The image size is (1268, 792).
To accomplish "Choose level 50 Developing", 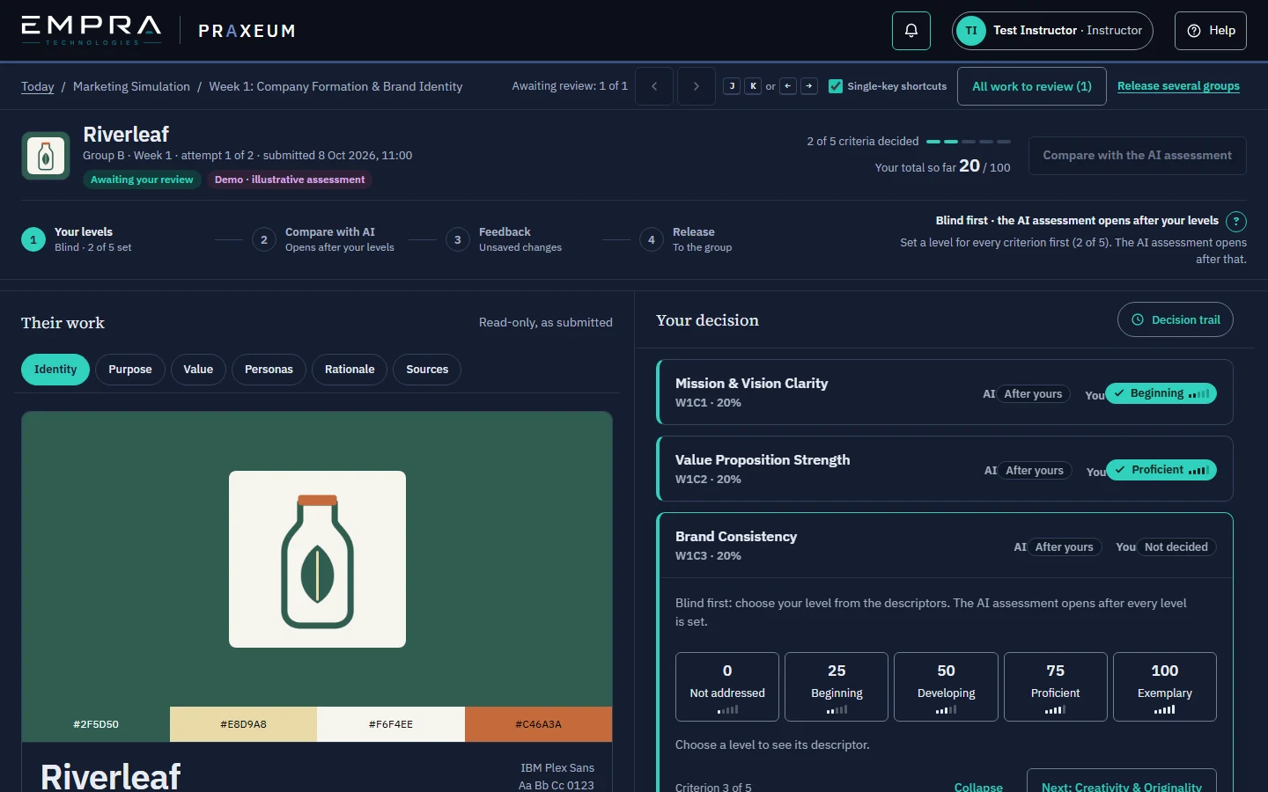I will click(946, 686).
